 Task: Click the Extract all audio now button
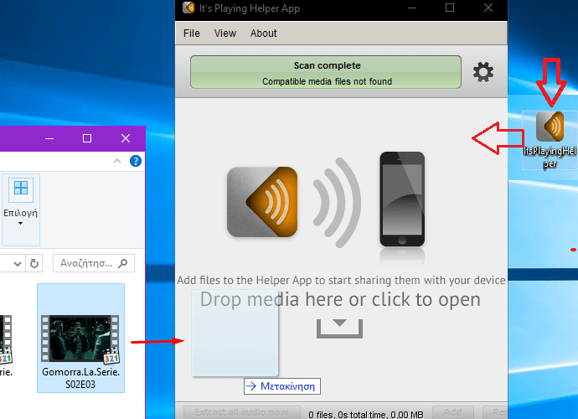pyautogui.click(x=242, y=412)
